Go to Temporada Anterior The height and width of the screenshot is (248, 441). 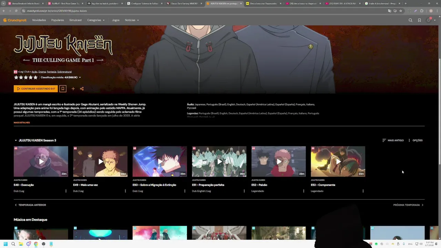pos(30,205)
